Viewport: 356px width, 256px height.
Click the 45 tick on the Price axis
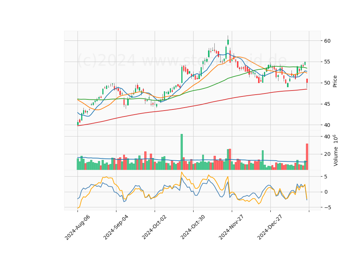click(x=327, y=104)
